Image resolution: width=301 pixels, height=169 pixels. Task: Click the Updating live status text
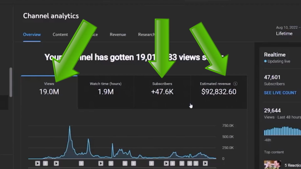279,61
